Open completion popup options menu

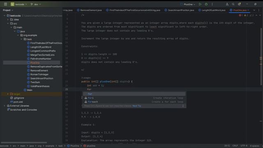183,106
